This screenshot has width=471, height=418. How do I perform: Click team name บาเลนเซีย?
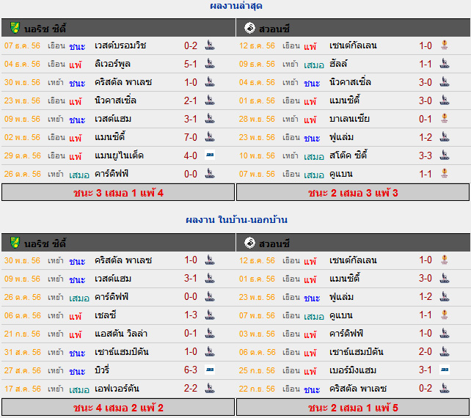pyautogui.click(x=349, y=119)
